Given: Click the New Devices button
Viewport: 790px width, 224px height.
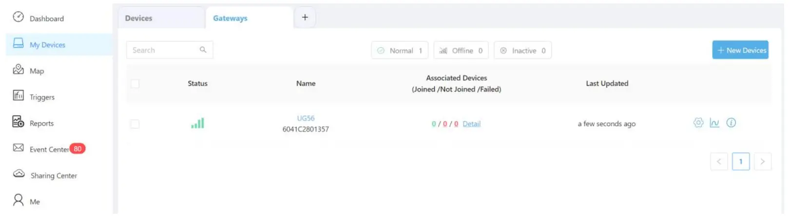Looking at the screenshot, I should point(740,50).
